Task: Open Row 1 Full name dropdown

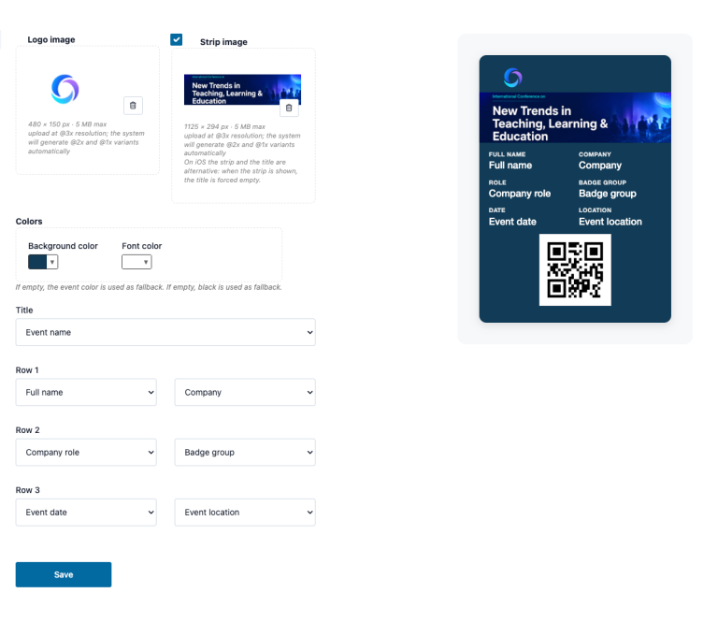Action: (86, 392)
